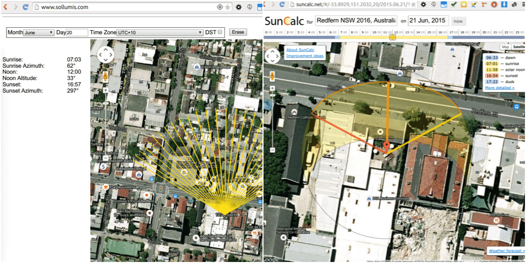
Task: Open the About SunCalc link
Action: coord(299,50)
